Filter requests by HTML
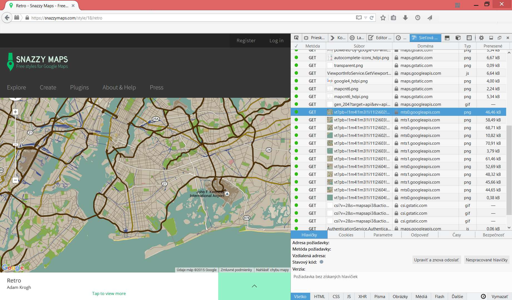Viewport: 512px width, 300px height. tap(319, 296)
